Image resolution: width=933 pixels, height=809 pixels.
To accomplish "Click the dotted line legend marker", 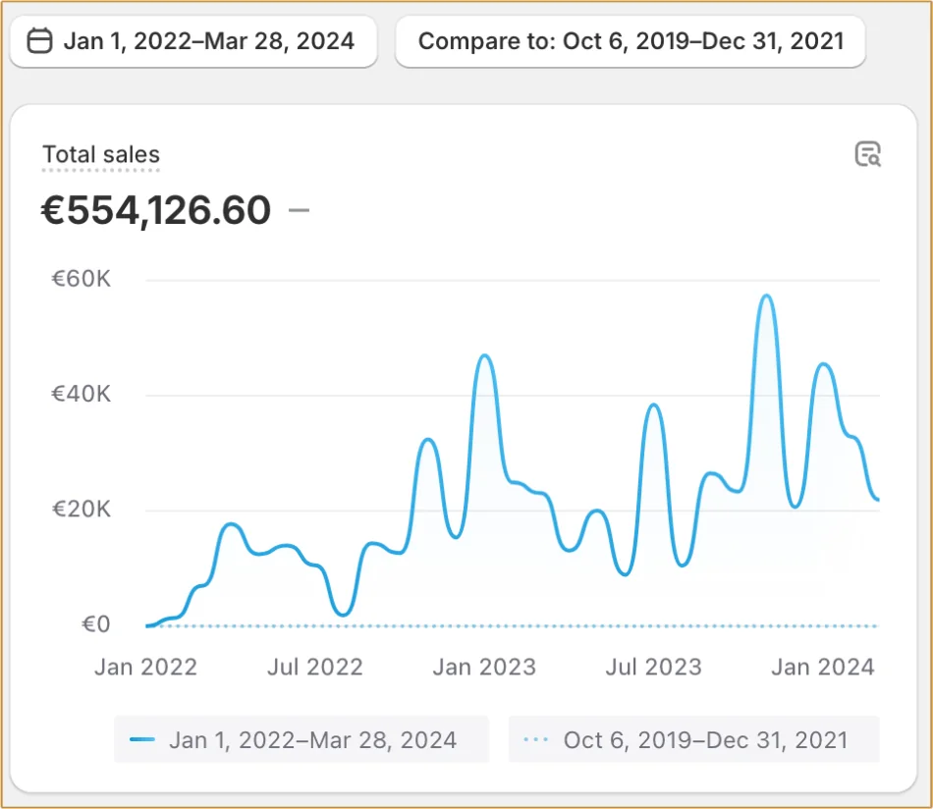I will pos(535,739).
